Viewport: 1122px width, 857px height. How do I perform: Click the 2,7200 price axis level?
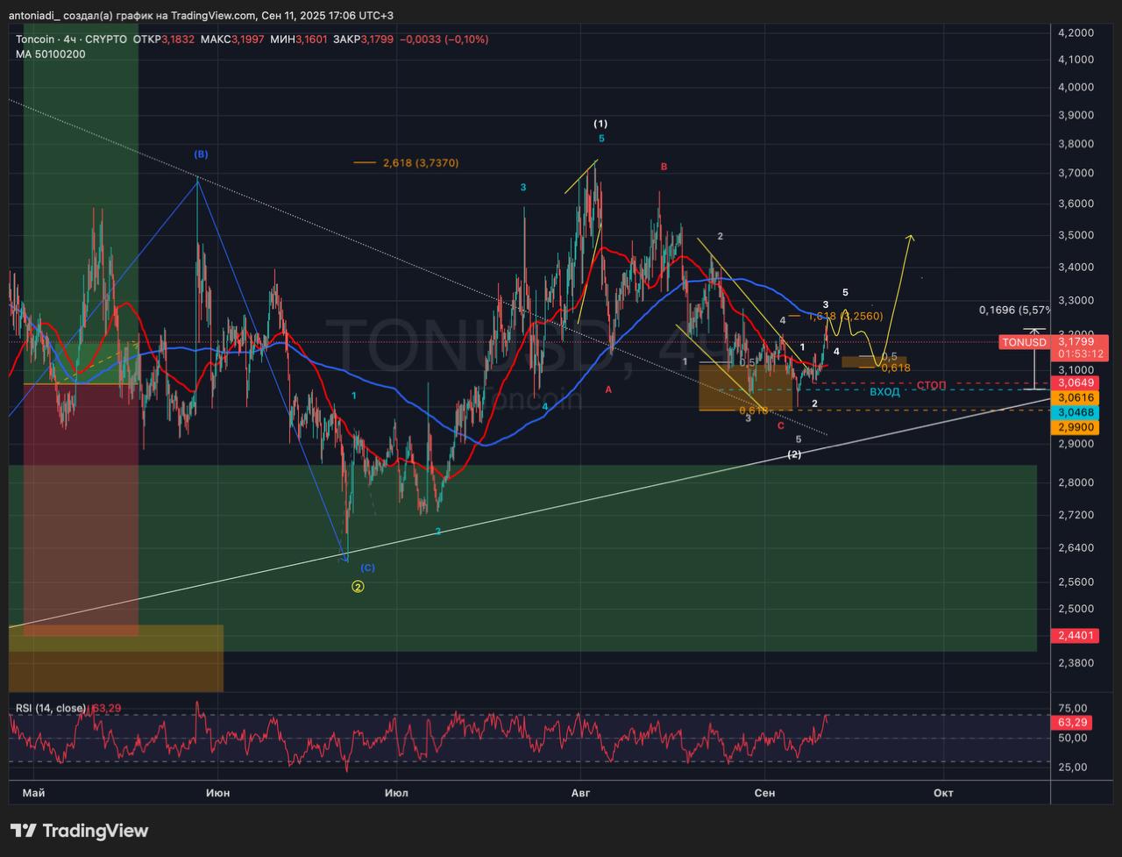click(x=1076, y=514)
